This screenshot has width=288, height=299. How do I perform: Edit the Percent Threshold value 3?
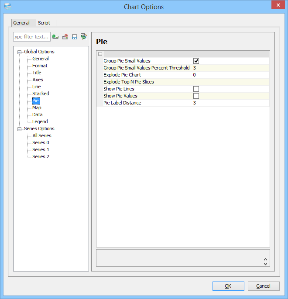tap(231, 68)
